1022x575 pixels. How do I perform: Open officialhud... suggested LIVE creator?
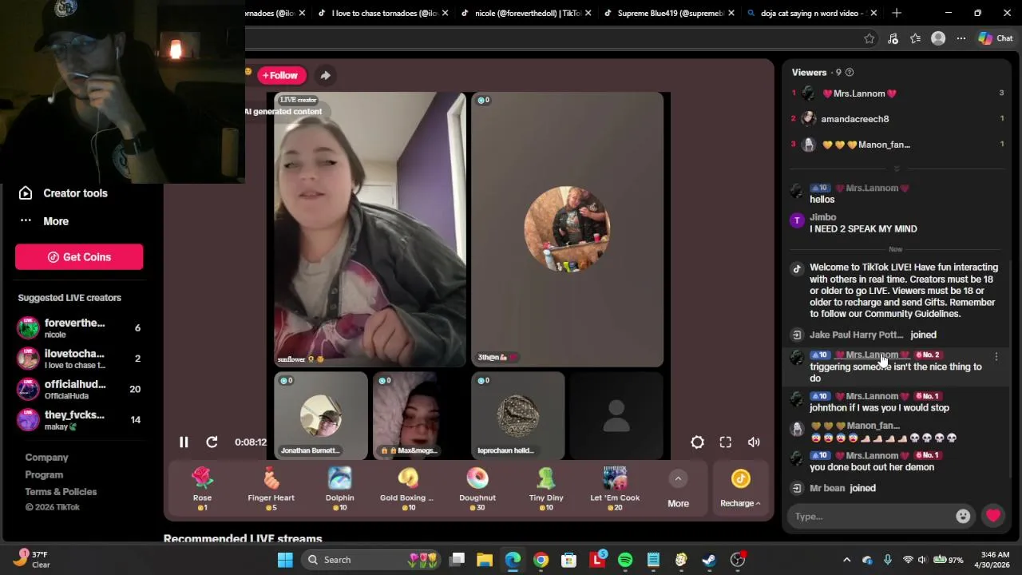coord(79,389)
